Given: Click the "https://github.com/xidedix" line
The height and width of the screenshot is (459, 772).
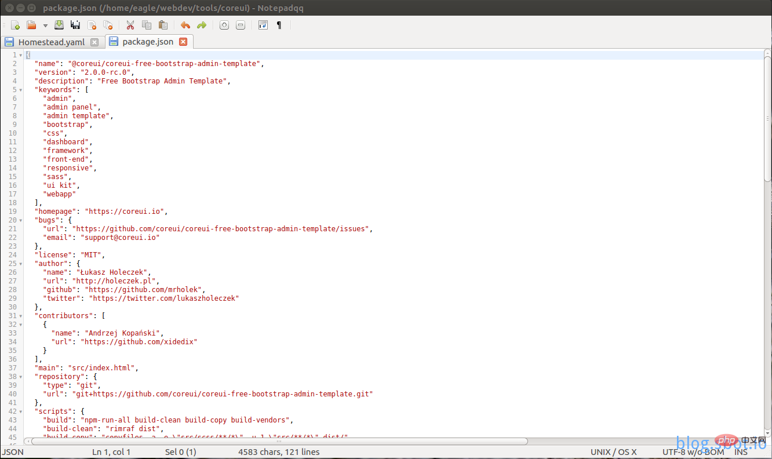Looking at the screenshot, I should (x=125, y=342).
